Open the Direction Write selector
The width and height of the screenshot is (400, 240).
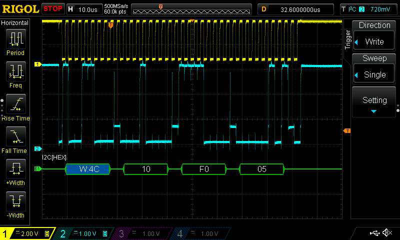(x=374, y=35)
